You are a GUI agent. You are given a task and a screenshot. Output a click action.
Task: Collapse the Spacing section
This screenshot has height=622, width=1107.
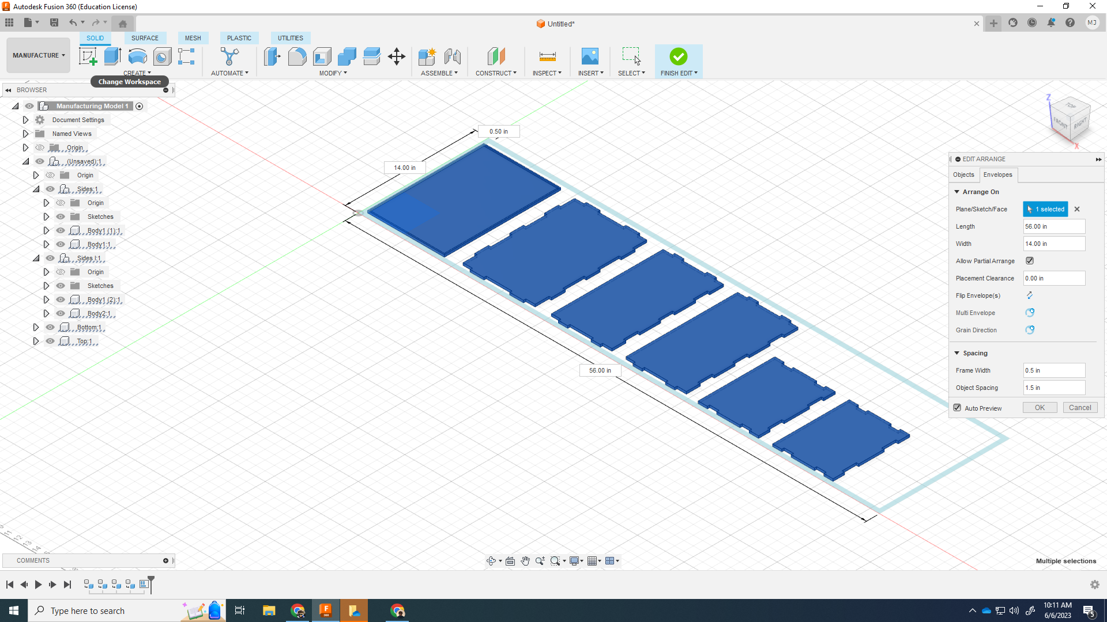957,353
